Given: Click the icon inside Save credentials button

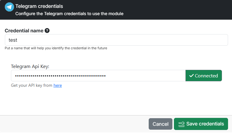Looking at the screenshot, I should pyautogui.click(x=182, y=124).
